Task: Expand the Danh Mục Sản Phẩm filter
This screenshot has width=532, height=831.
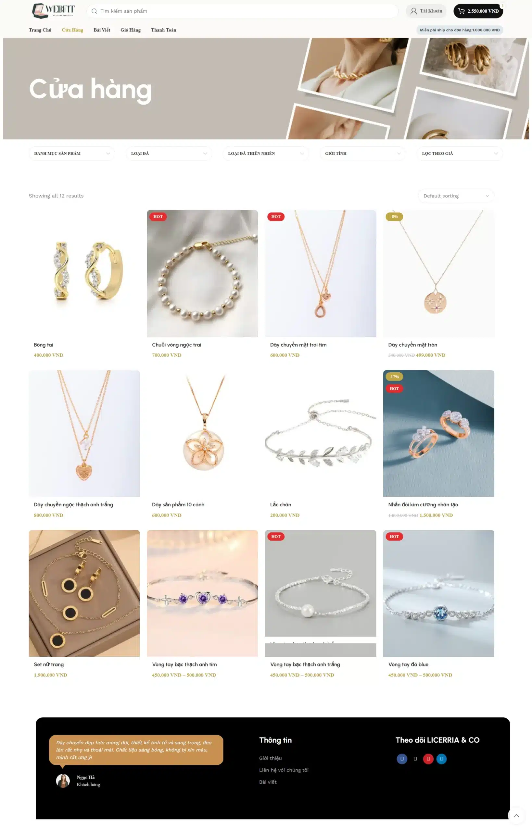Action: (x=72, y=153)
